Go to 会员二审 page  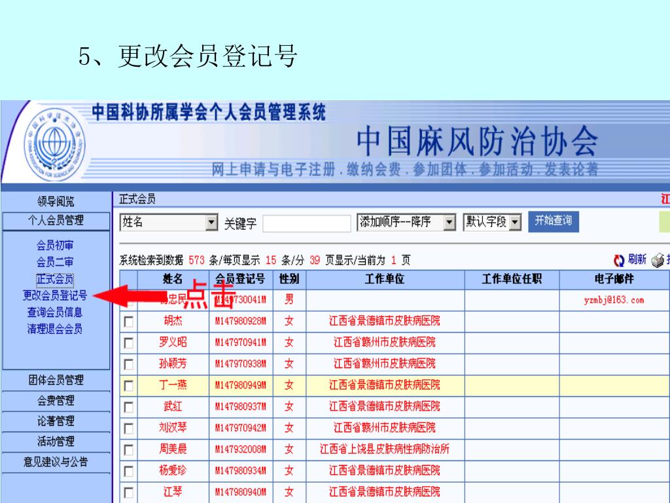click(55, 262)
